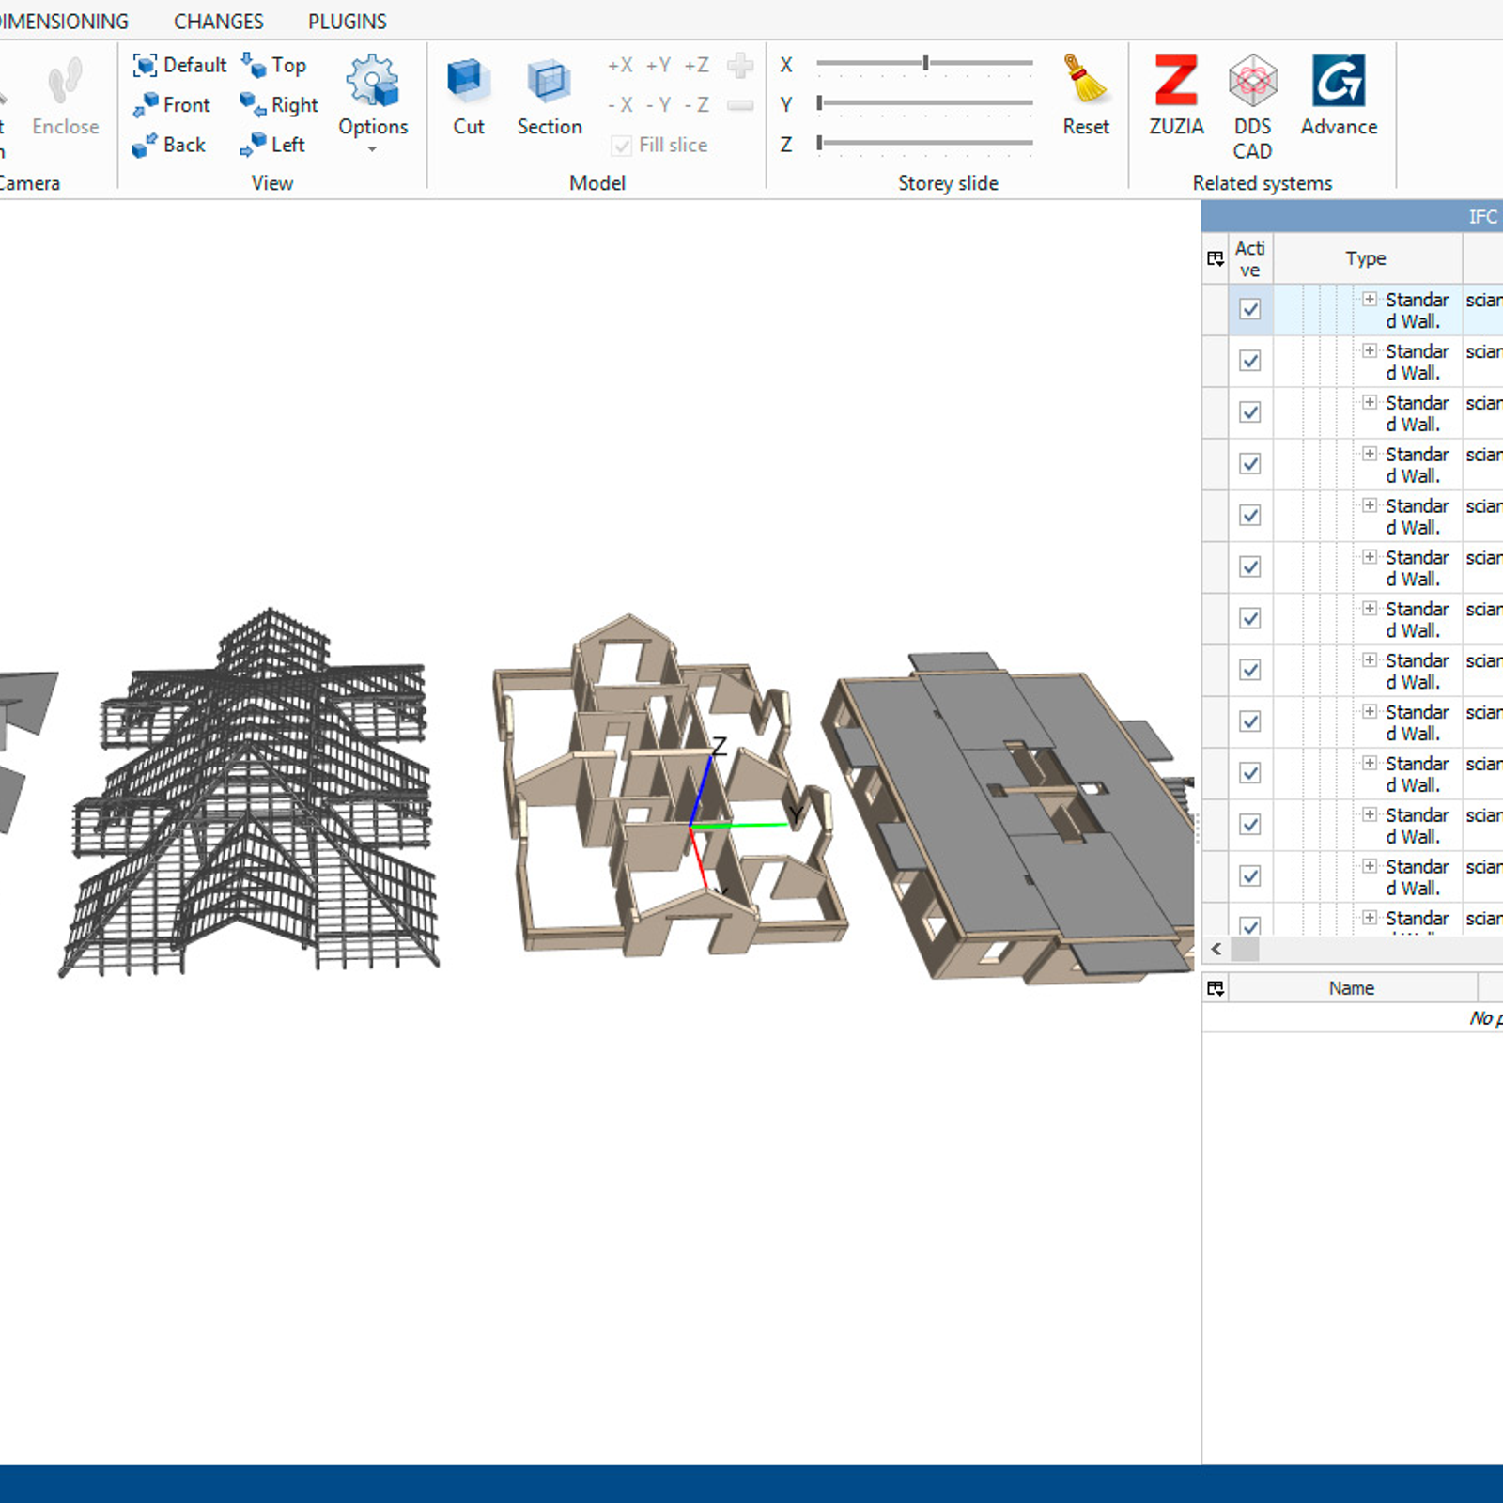Image resolution: width=1503 pixels, height=1503 pixels.
Task: Expand the fourth Standard Wall tree node
Action: pyautogui.click(x=1370, y=455)
